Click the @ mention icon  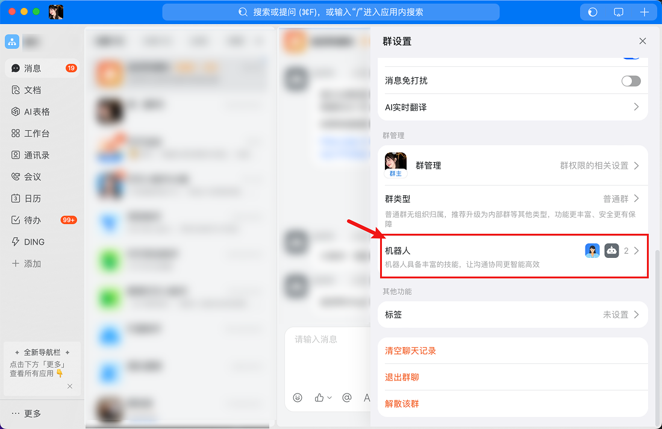pyautogui.click(x=346, y=397)
